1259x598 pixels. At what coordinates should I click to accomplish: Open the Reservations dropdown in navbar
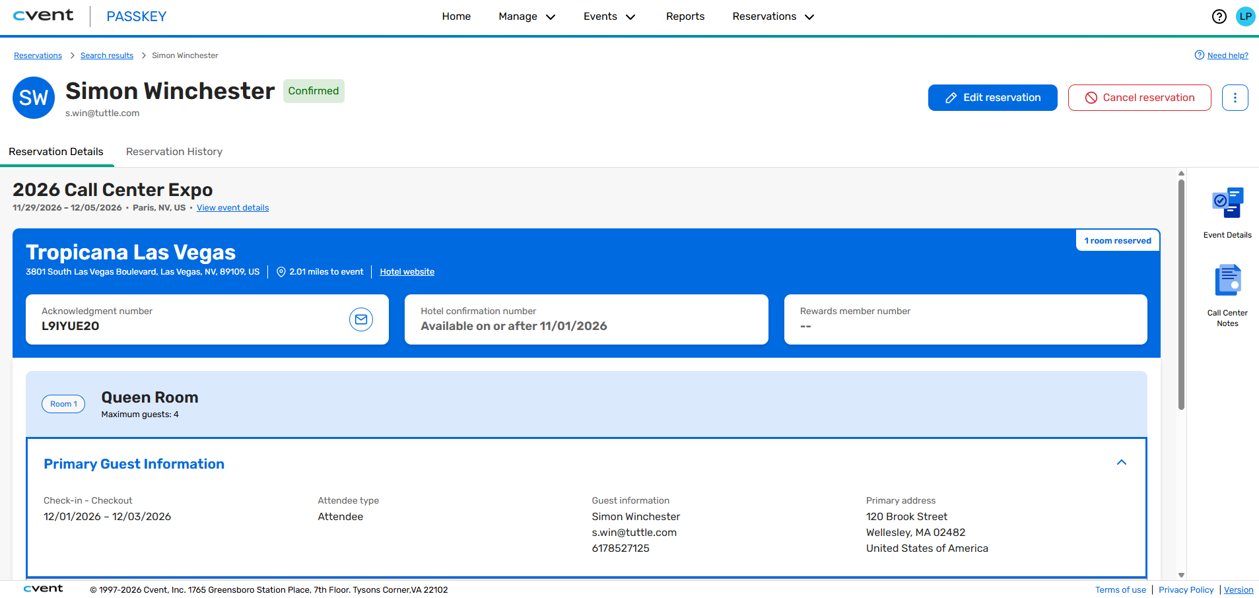773,17
